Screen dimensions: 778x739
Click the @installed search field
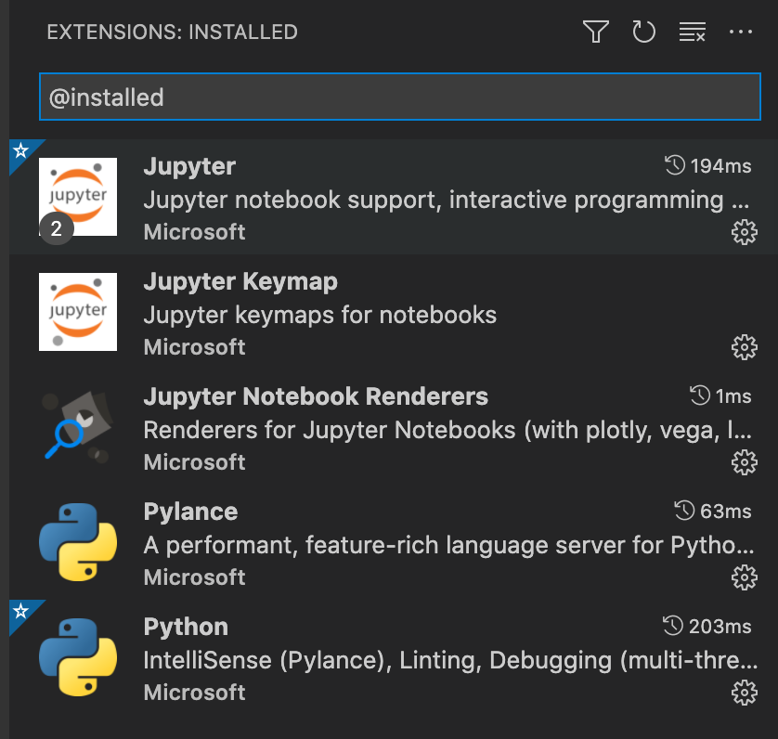[400, 97]
